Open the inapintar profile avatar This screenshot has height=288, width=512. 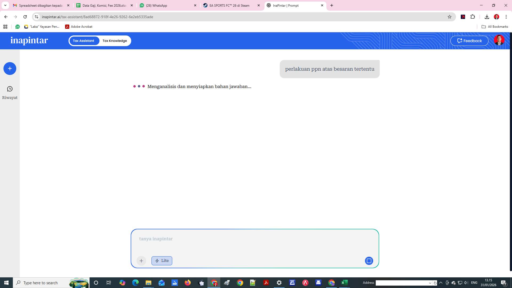[x=499, y=40]
